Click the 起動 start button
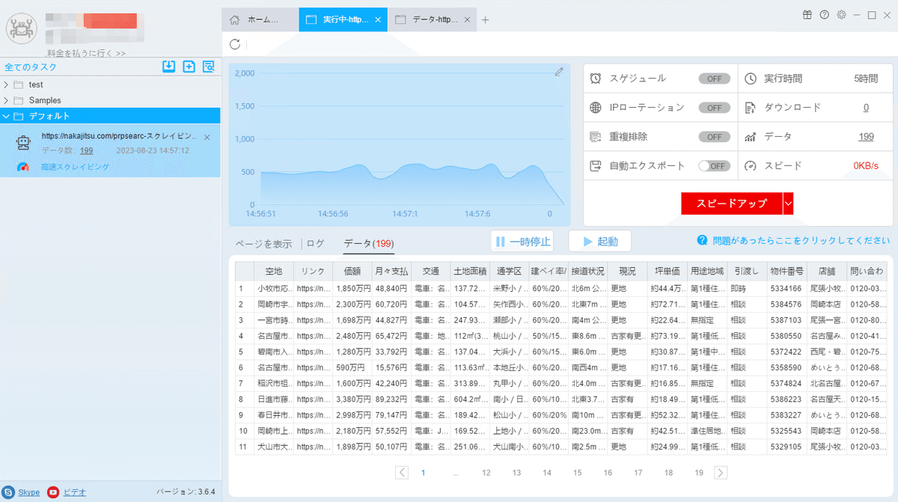 tap(600, 241)
